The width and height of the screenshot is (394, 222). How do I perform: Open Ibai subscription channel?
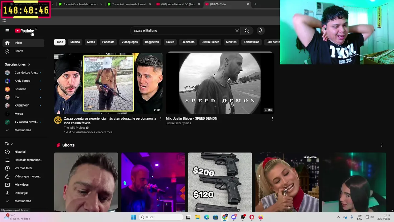(23, 97)
